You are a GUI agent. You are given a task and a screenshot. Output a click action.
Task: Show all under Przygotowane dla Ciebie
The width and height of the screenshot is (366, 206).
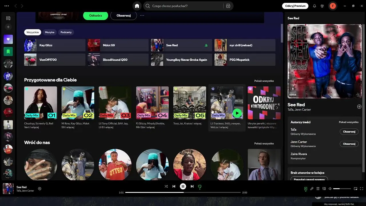click(264, 81)
